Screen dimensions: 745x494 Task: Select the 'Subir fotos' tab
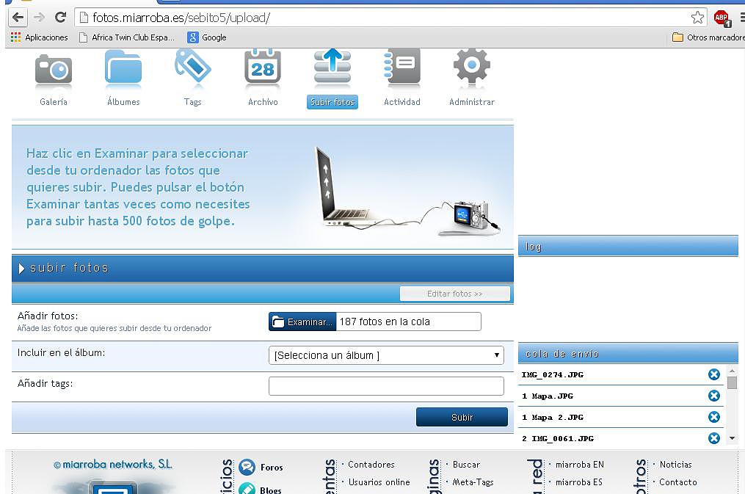[332, 102]
